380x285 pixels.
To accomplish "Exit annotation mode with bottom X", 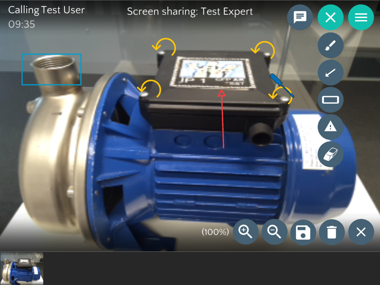I will 361,232.
